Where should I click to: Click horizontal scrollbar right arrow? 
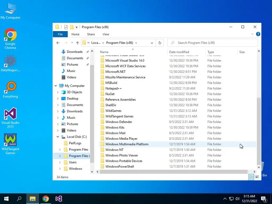254,172
